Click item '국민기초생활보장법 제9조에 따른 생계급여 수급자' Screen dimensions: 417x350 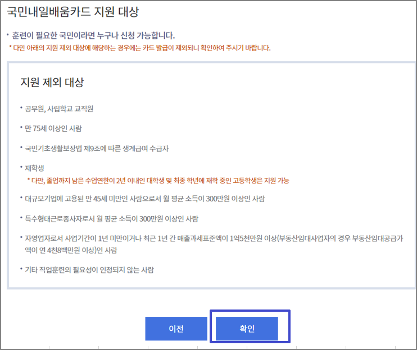click(x=97, y=149)
